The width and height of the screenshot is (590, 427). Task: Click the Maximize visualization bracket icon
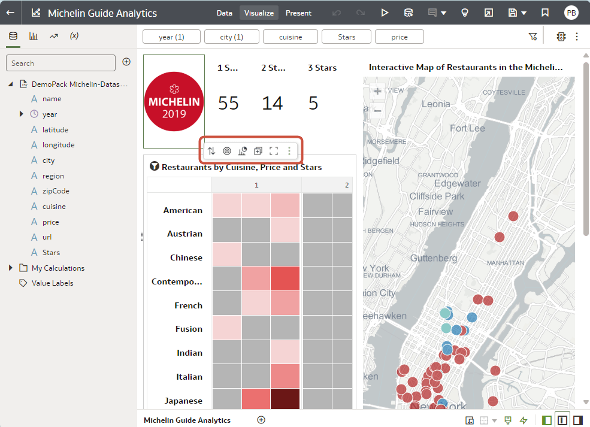click(274, 151)
